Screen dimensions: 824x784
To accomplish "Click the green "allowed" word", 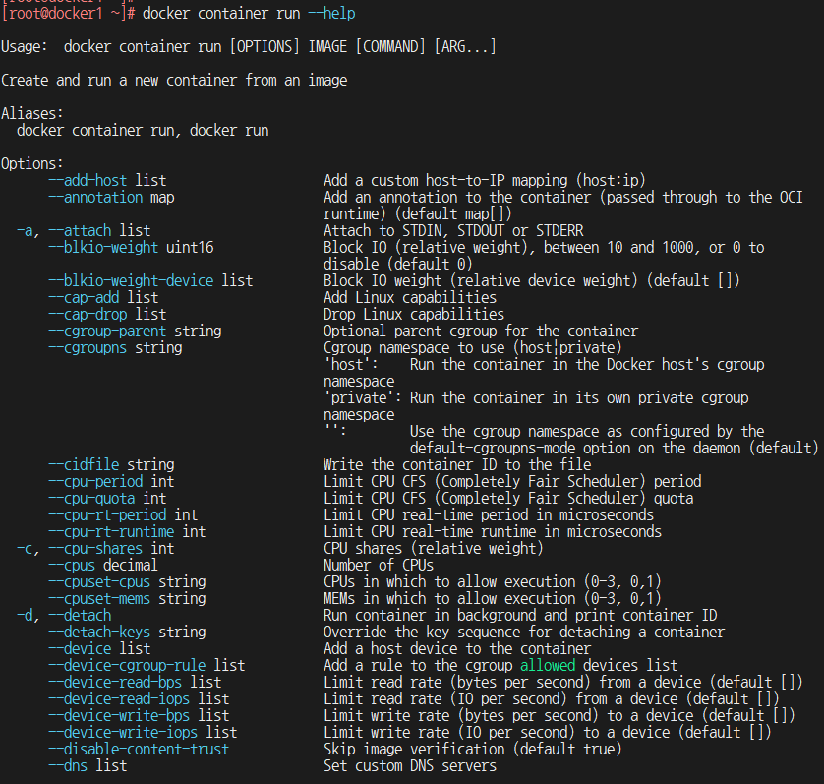I will tap(548, 666).
